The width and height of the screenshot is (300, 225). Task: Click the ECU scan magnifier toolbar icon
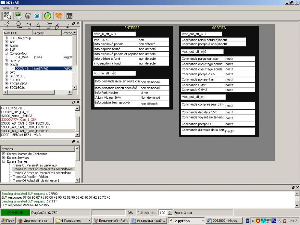click(x=8, y=16)
